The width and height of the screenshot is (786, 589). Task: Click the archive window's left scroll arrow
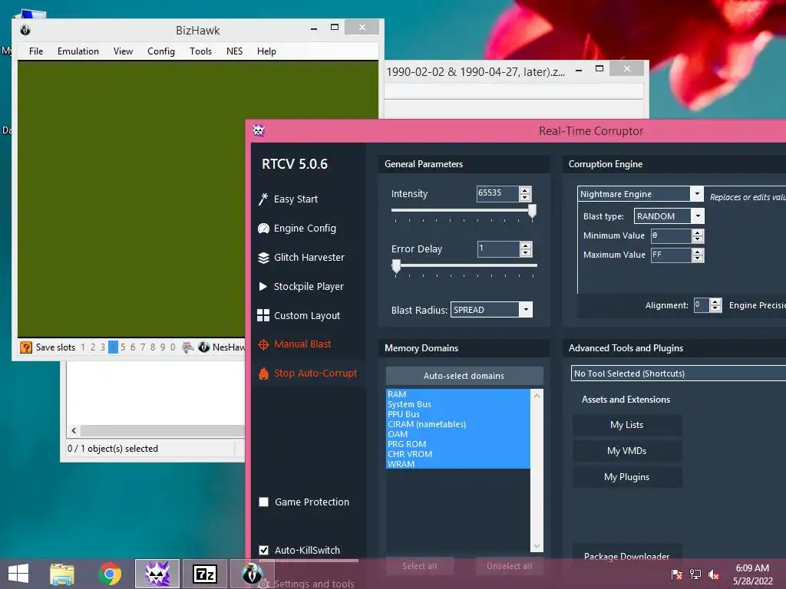(x=74, y=431)
